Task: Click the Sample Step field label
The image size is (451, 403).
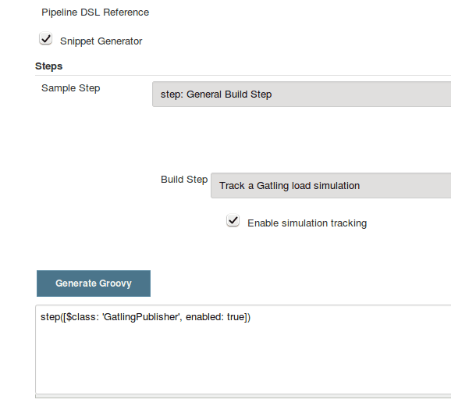Action: point(71,88)
